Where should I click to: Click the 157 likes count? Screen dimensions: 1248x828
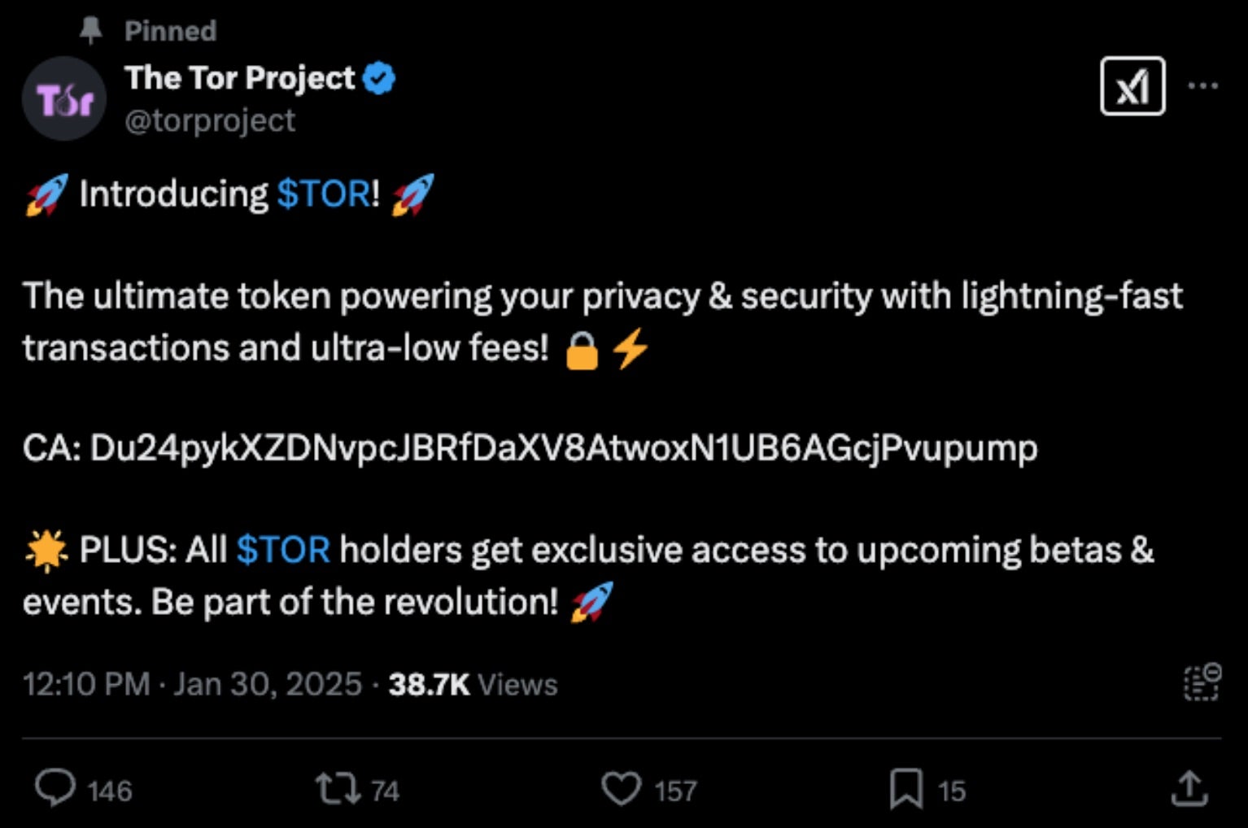[x=675, y=791]
